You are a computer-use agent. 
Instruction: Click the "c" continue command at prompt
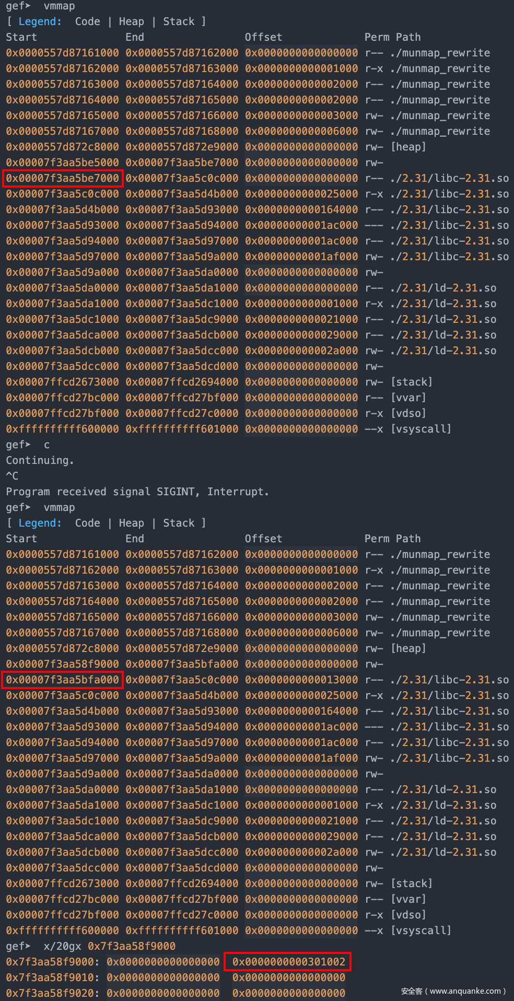pyautogui.click(x=46, y=445)
